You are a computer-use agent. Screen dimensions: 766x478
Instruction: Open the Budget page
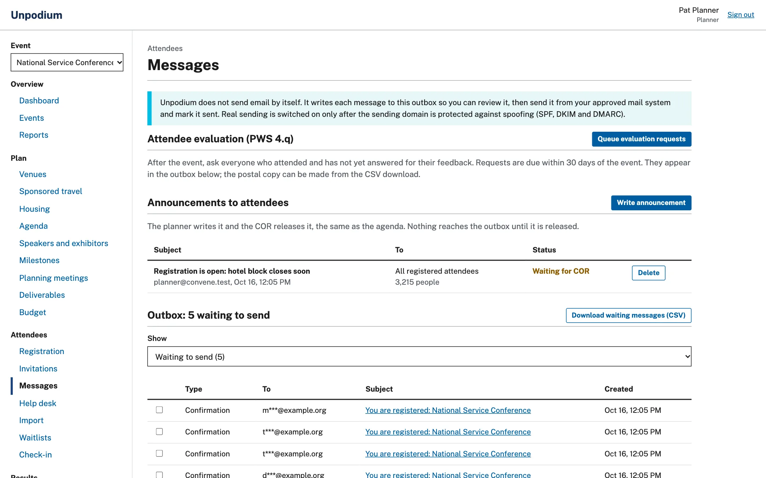pos(33,312)
